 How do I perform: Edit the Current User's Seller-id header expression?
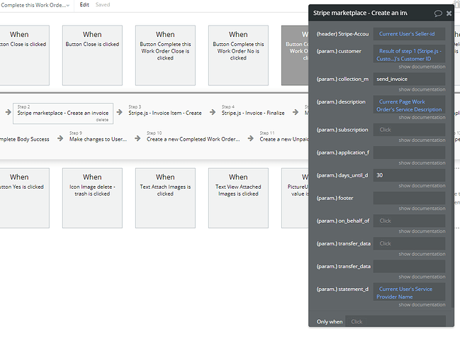[x=409, y=34]
